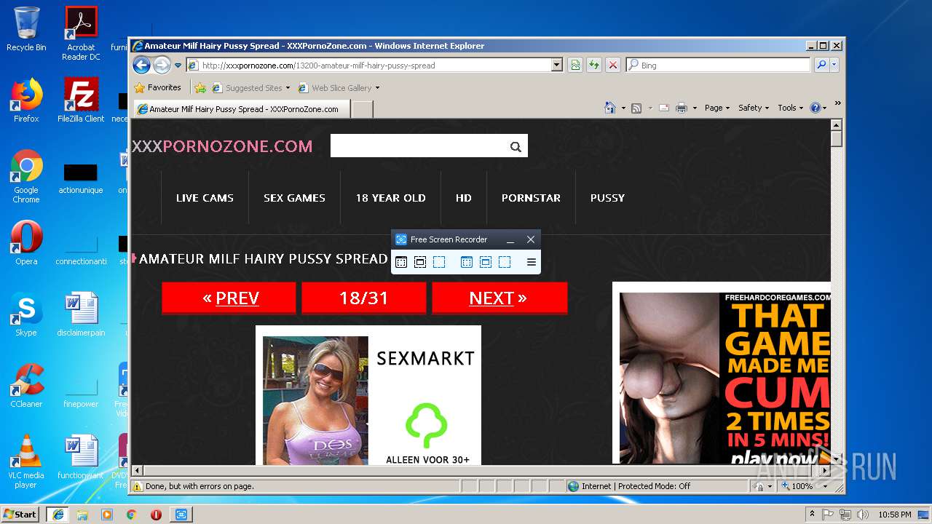Click the site logo link
Image resolution: width=932 pixels, height=524 pixels.
click(x=222, y=146)
